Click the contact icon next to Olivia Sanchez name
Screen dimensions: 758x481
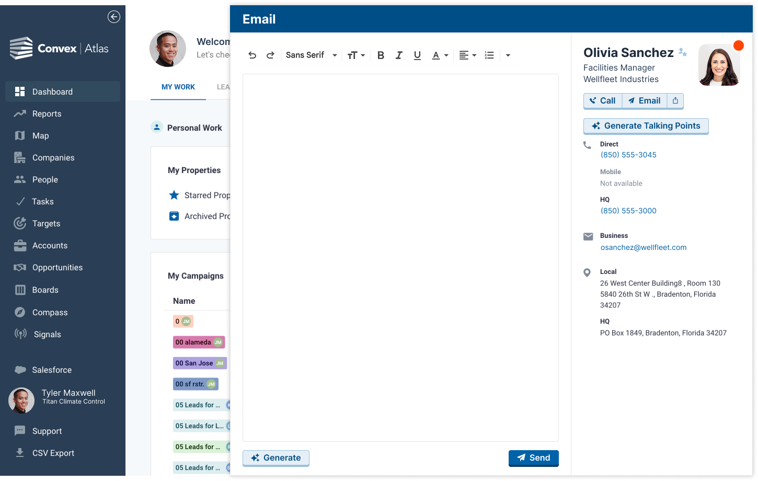(683, 52)
